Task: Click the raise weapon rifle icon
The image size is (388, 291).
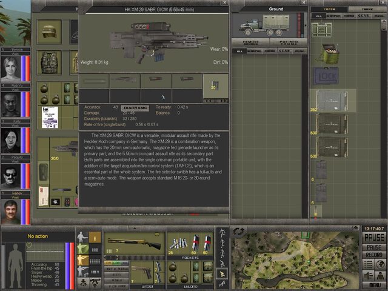Action: 96,283
